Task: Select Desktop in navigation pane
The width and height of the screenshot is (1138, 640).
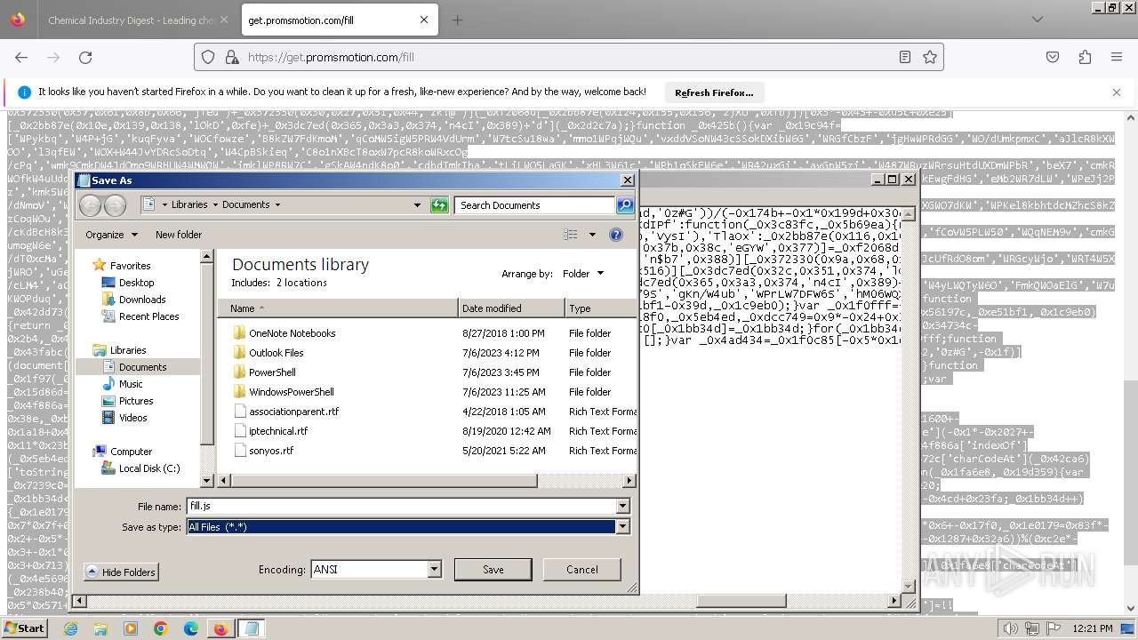Action: (137, 283)
